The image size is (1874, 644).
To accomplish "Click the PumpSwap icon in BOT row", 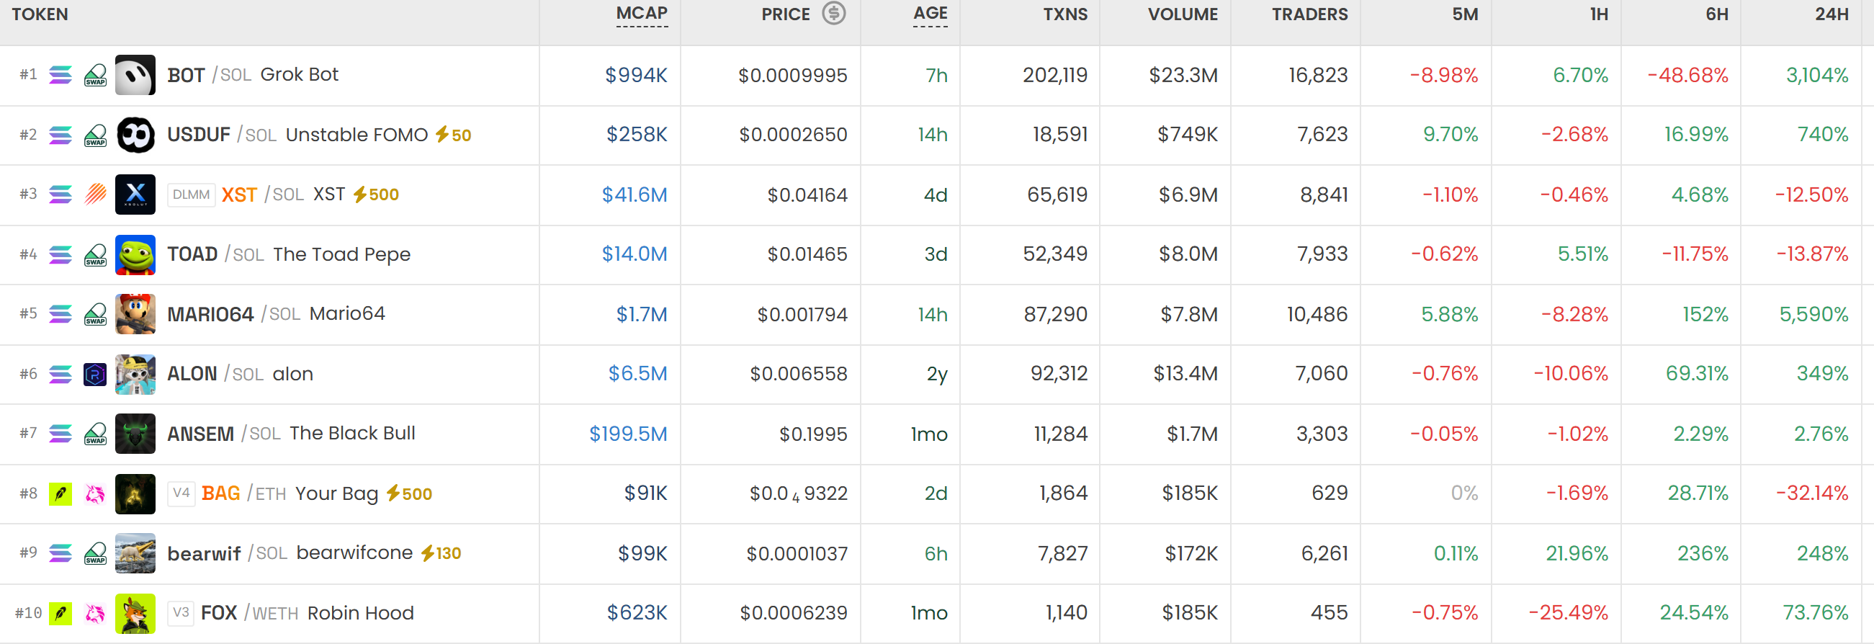I will coord(95,75).
